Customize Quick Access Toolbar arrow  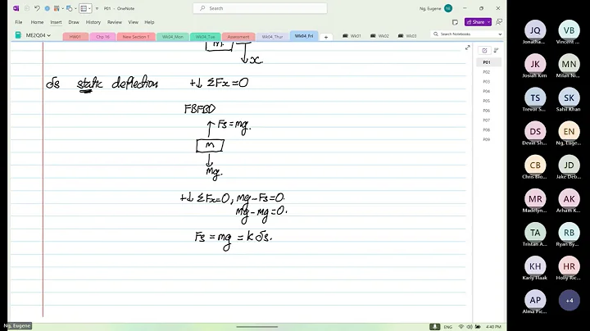click(x=97, y=9)
